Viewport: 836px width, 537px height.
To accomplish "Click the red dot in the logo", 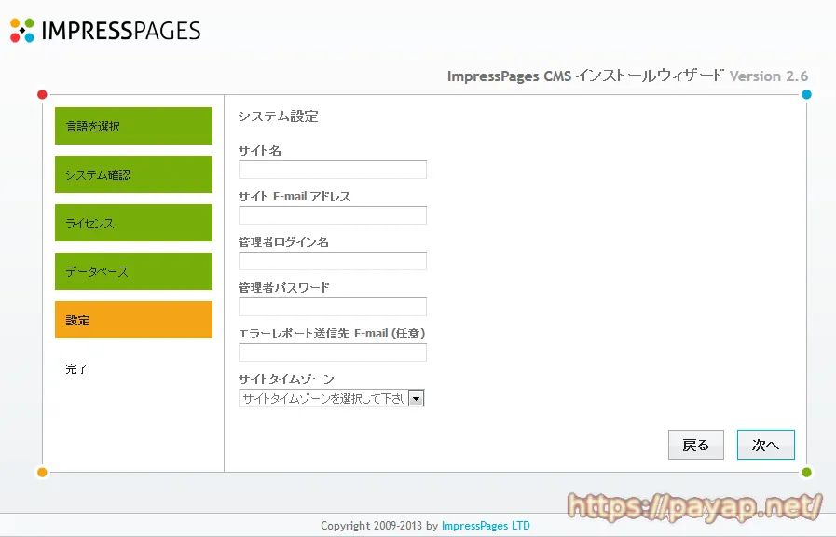I will click(15, 37).
